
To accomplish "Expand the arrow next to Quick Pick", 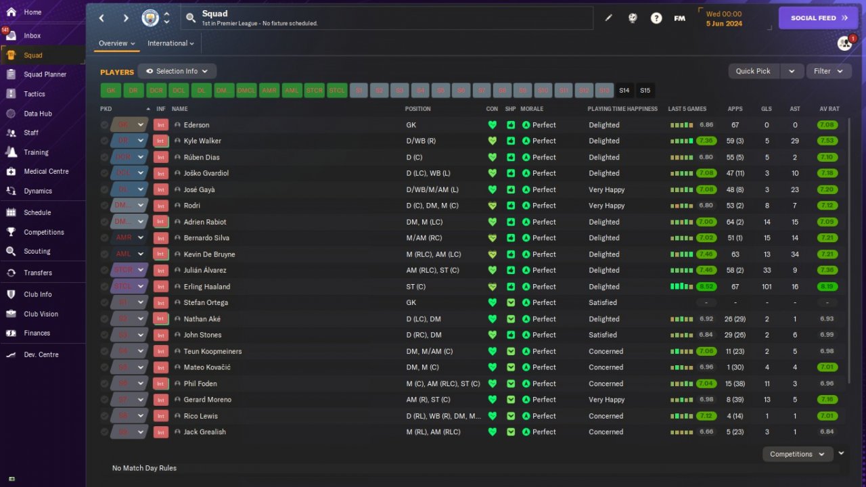I will pyautogui.click(x=792, y=71).
